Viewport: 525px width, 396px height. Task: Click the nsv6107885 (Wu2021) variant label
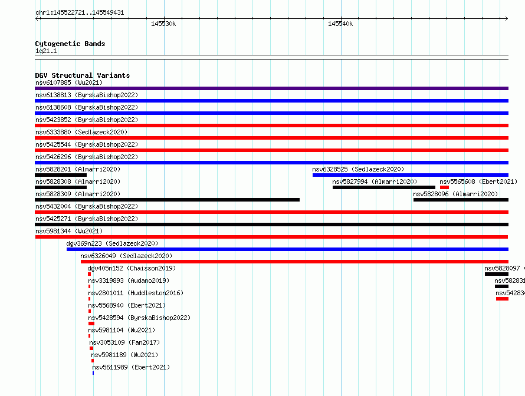[69, 82]
